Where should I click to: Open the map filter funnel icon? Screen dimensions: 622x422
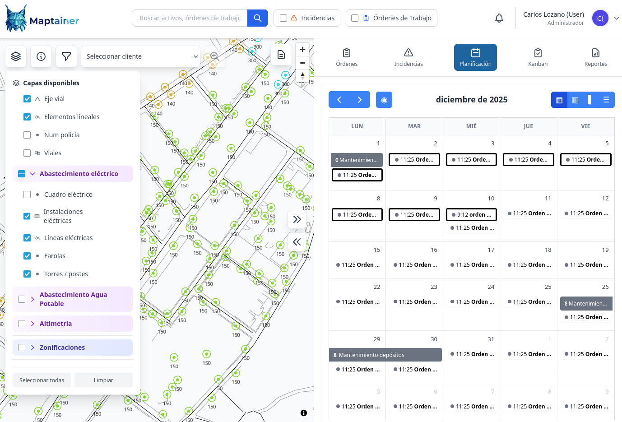point(66,56)
